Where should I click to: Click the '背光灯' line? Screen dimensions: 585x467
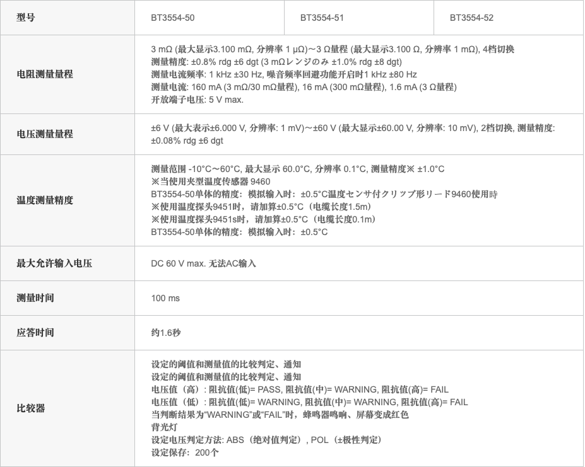point(164,427)
